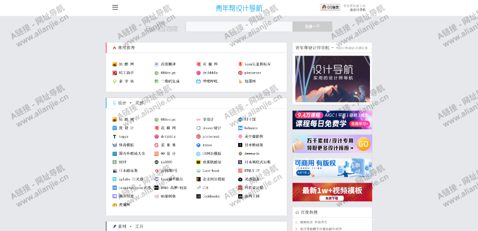Click the 求字体 green pin icon
Viewport: 478px width, 231px height.
[115, 81]
